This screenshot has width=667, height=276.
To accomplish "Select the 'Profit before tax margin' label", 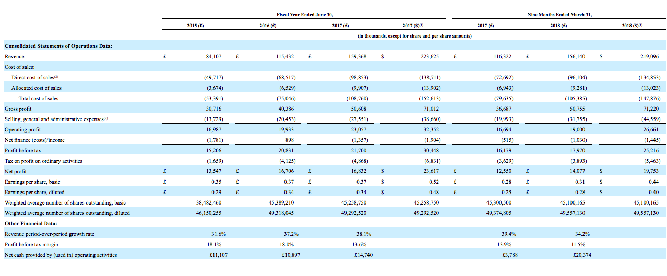I will 31,244.
